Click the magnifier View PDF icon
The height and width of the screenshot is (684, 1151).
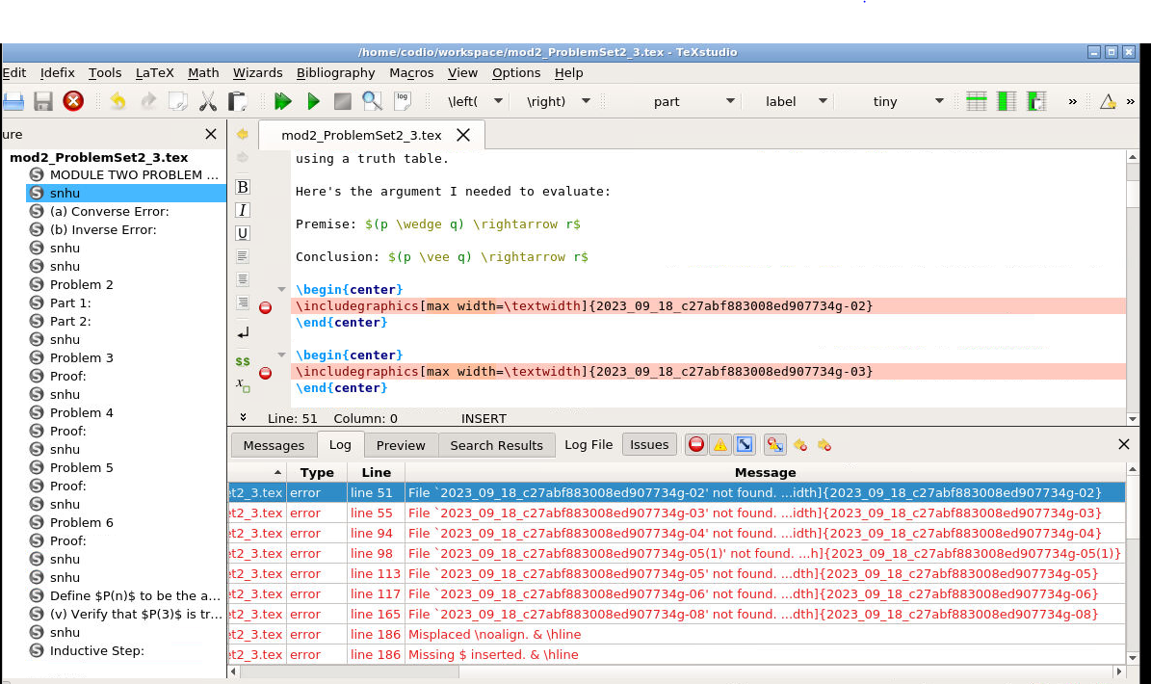[372, 101]
